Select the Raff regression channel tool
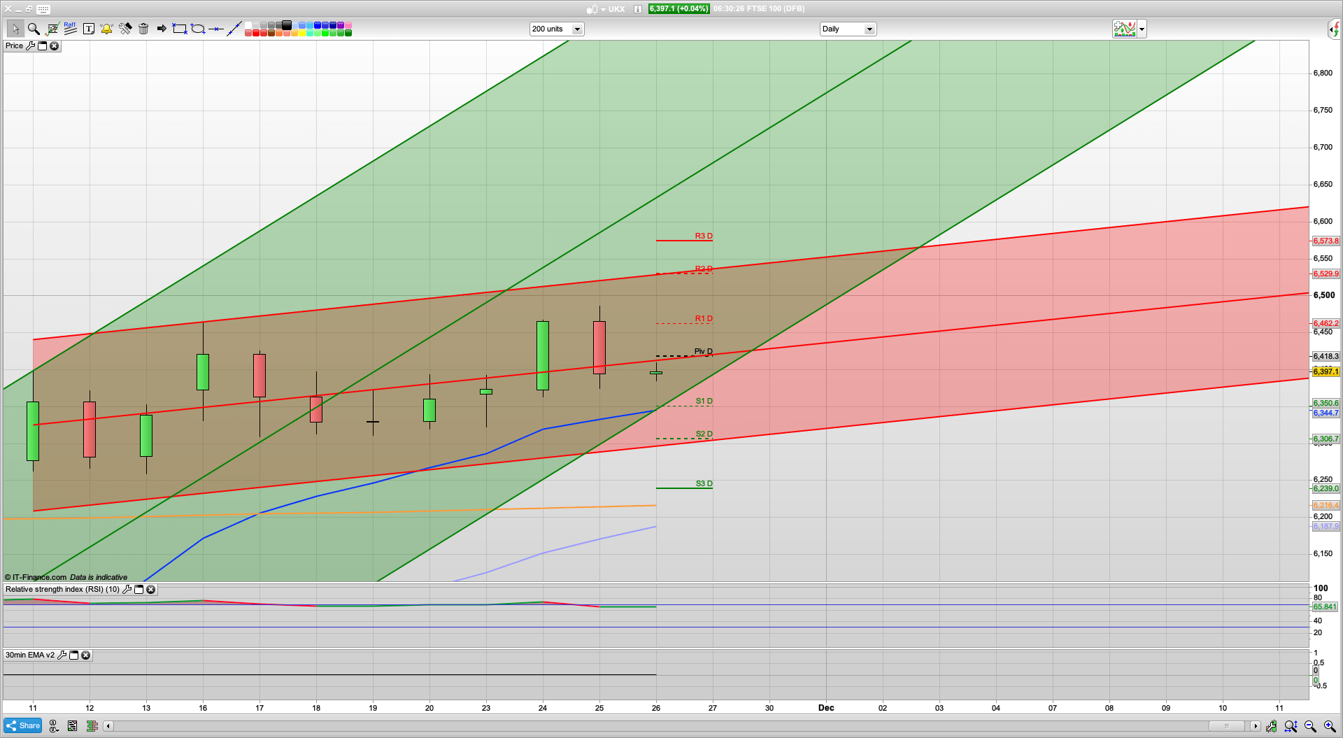The width and height of the screenshot is (1343, 738). coord(69,29)
